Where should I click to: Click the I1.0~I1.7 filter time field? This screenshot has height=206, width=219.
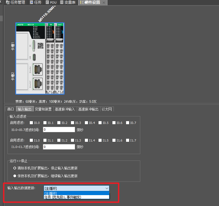click(59, 147)
